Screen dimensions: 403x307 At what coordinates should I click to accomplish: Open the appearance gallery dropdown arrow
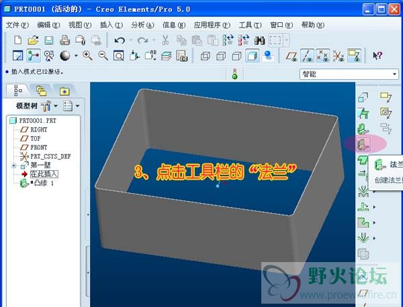(76, 56)
